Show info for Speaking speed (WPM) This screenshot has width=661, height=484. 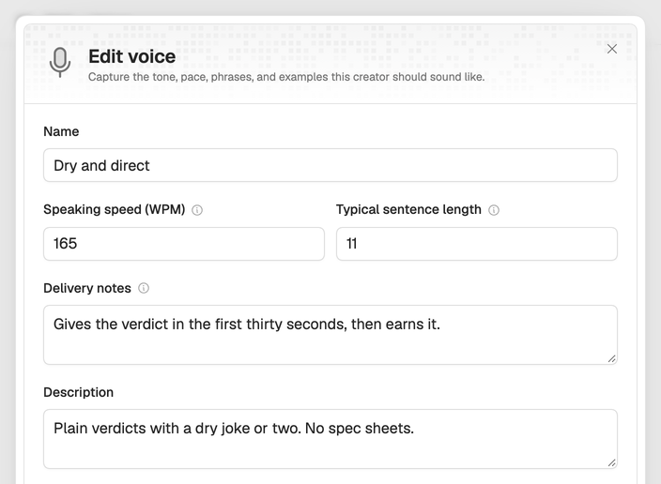click(197, 210)
